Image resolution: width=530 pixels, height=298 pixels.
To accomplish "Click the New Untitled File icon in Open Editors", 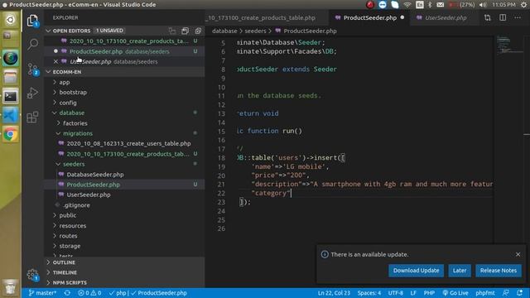I will pyautogui.click(x=172, y=31).
